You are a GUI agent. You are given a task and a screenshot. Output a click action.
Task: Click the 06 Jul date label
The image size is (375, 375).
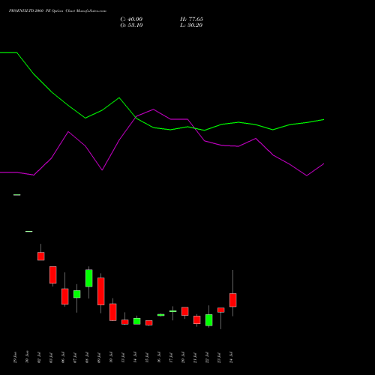(63, 357)
